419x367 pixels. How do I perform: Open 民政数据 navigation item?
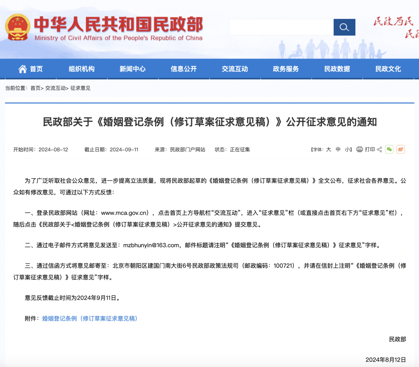click(337, 69)
